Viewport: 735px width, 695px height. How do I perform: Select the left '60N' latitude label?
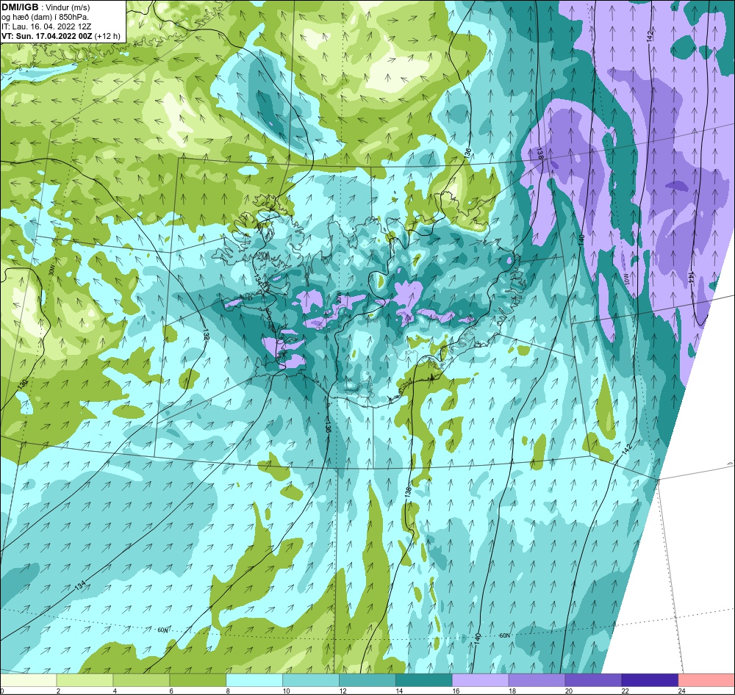[x=162, y=630]
